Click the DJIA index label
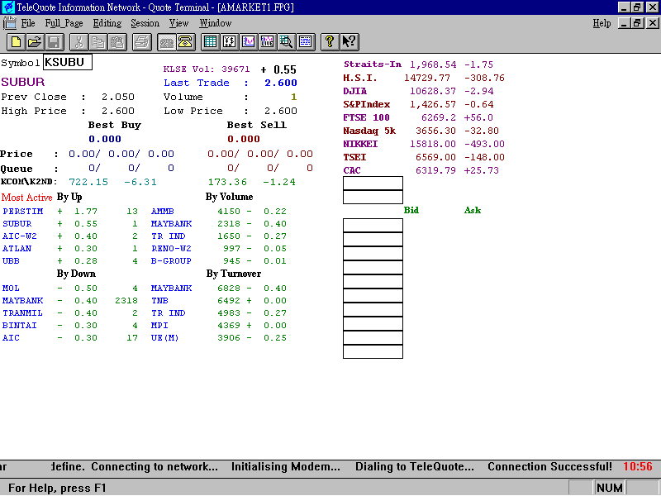 355,91
